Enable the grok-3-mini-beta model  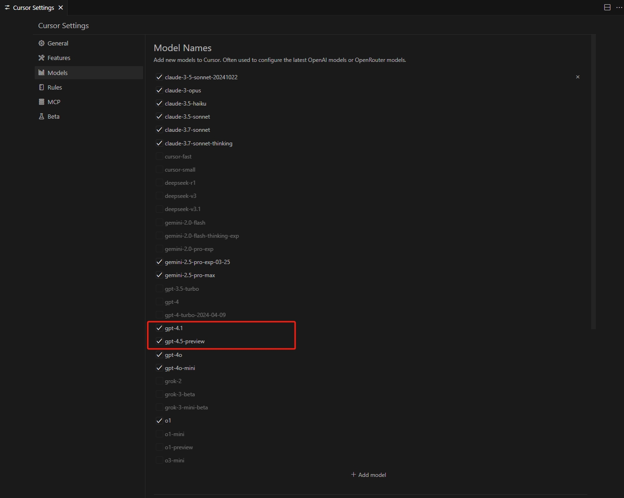click(159, 407)
